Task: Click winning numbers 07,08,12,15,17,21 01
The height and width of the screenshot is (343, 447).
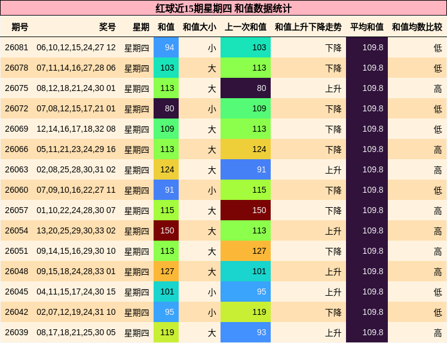Action: point(76,108)
